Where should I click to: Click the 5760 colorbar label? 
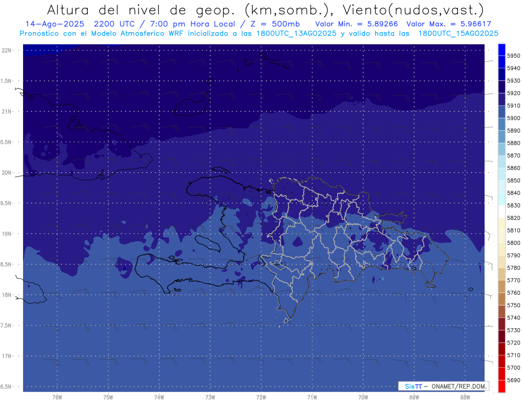[x=513, y=293]
